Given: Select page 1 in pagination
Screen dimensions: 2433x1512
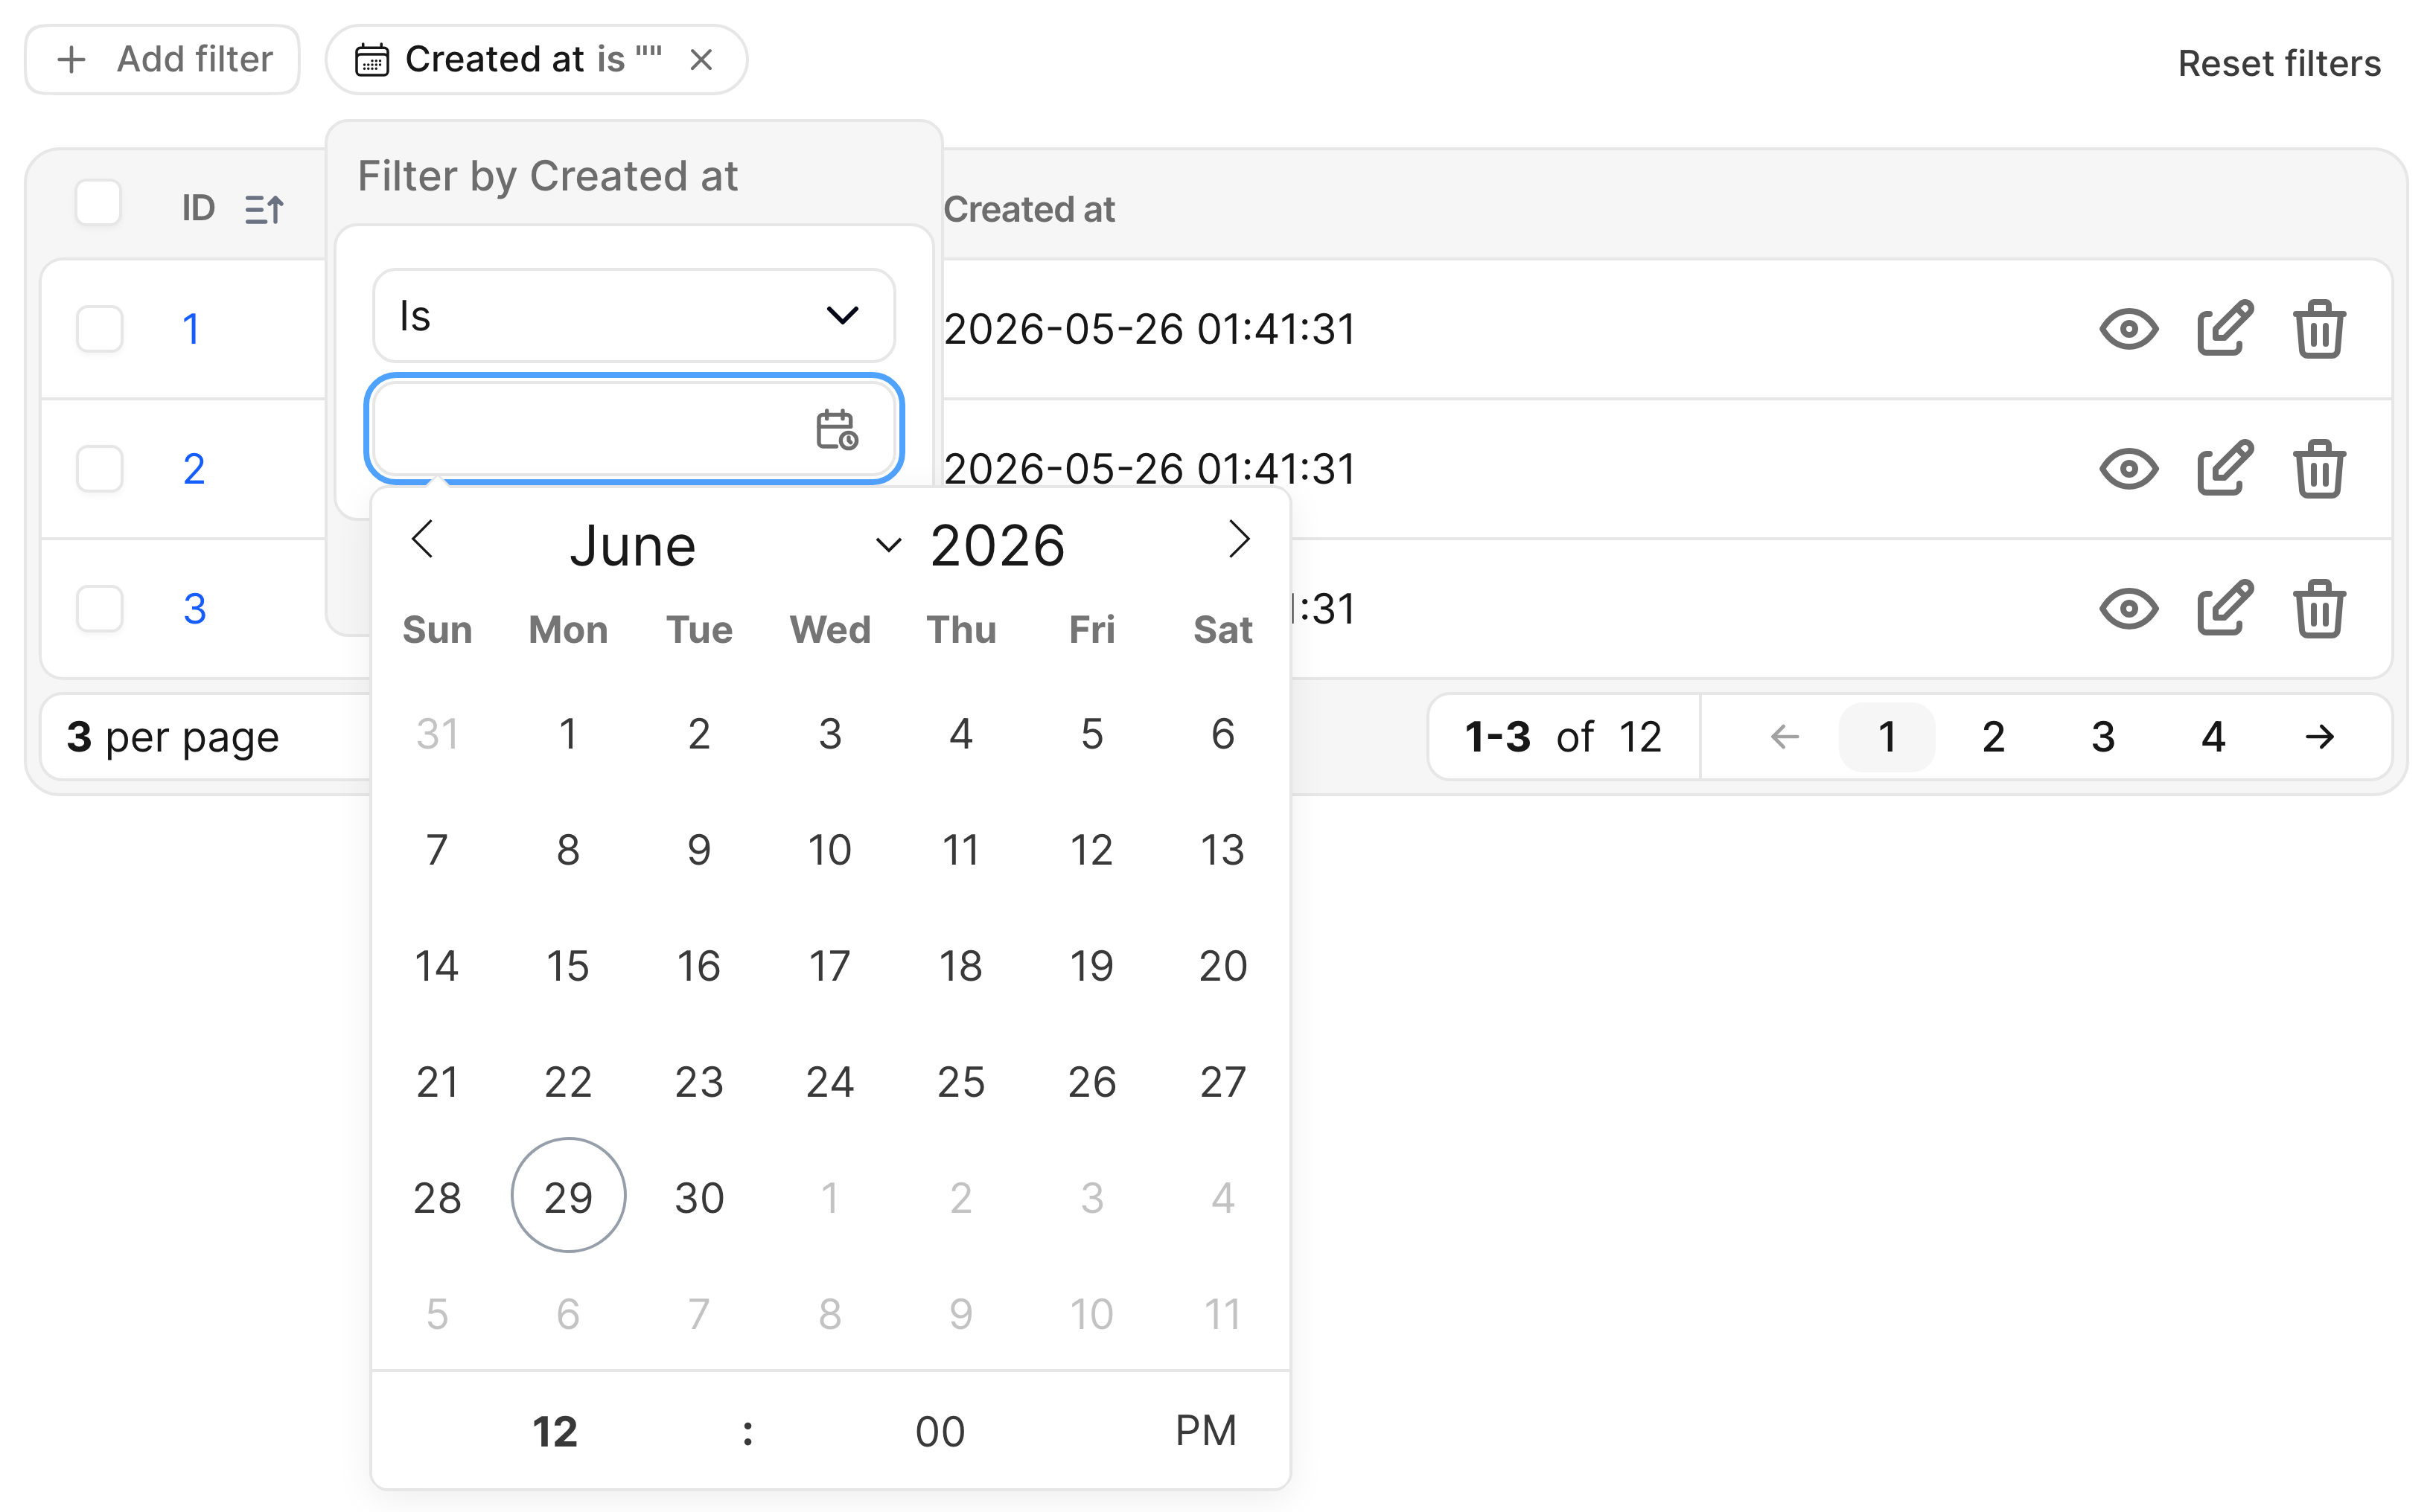Looking at the screenshot, I should pos(1887,737).
